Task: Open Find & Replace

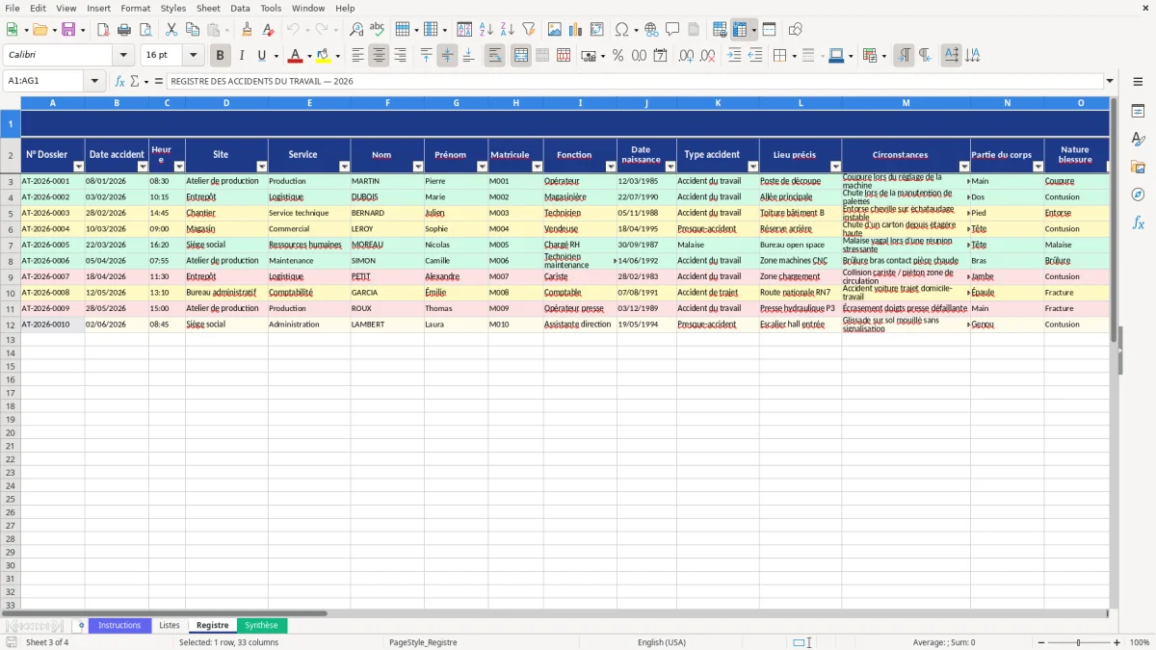Action: coord(356,30)
